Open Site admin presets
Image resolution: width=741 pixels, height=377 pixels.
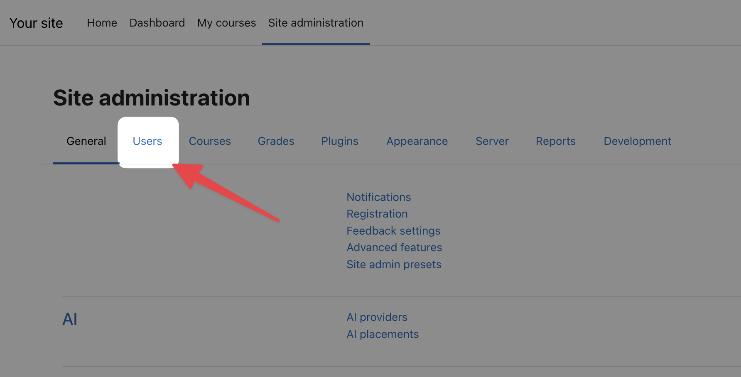pos(394,264)
